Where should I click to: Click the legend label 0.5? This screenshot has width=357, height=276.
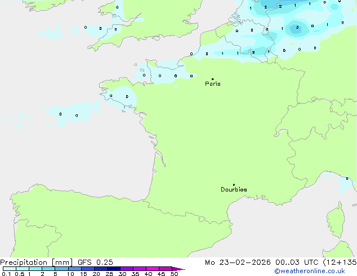point(20,274)
